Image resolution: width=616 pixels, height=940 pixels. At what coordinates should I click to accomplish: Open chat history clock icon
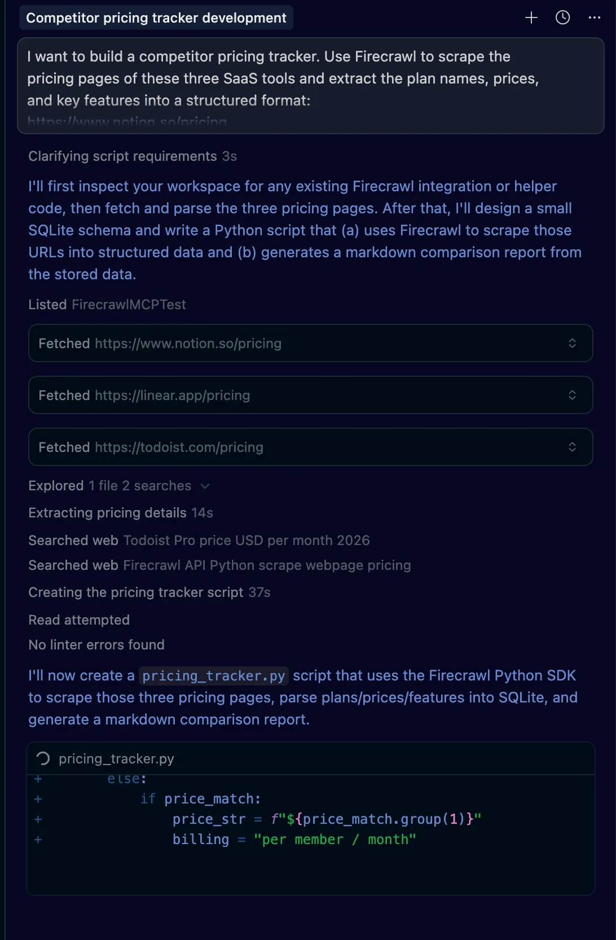coord(562,18)
